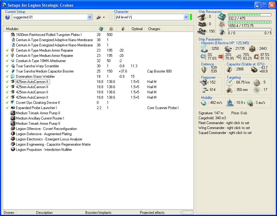This screenshot has width=277, height=216.
Task: Select 1600mm Reinforced Rolled Tungsten Plates I row
Action: [x=98, y=35]
